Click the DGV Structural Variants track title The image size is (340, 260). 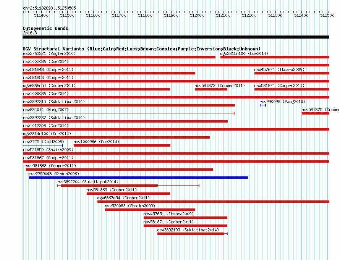142,49
